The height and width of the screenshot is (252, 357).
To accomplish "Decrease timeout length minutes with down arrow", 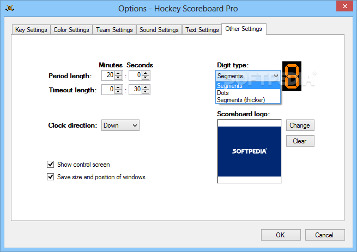I will tap(118, 92).
